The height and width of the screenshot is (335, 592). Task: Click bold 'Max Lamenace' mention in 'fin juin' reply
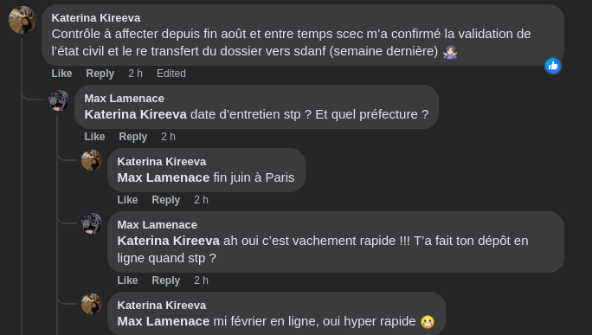pyautogui.click(x=163, y=177)
